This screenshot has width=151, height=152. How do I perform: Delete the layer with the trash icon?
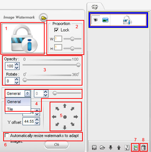[x=144, y=148]
